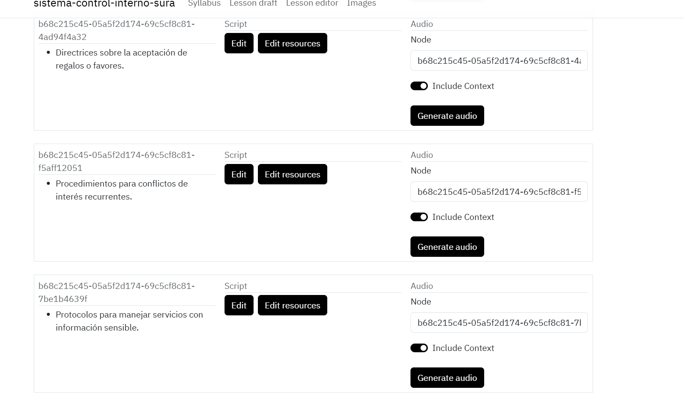Screen dimensions: 684x403
Task: Edit resources for 'conflictos de interés' section
Action: 292,174
